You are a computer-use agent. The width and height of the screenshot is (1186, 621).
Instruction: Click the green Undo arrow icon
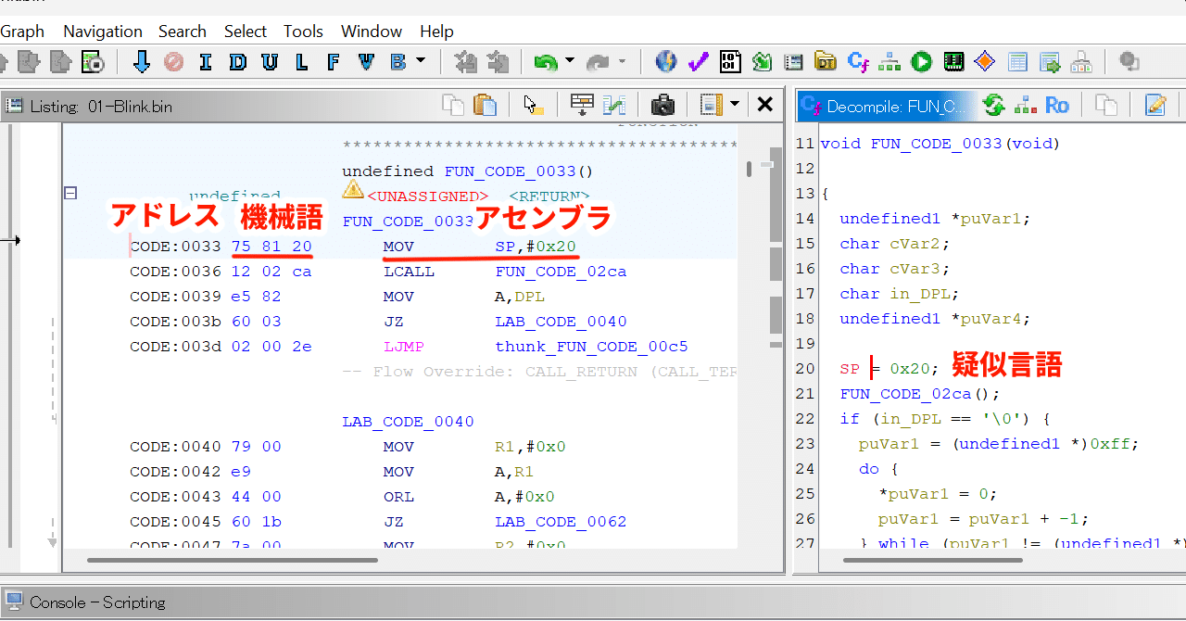(546, 62)
